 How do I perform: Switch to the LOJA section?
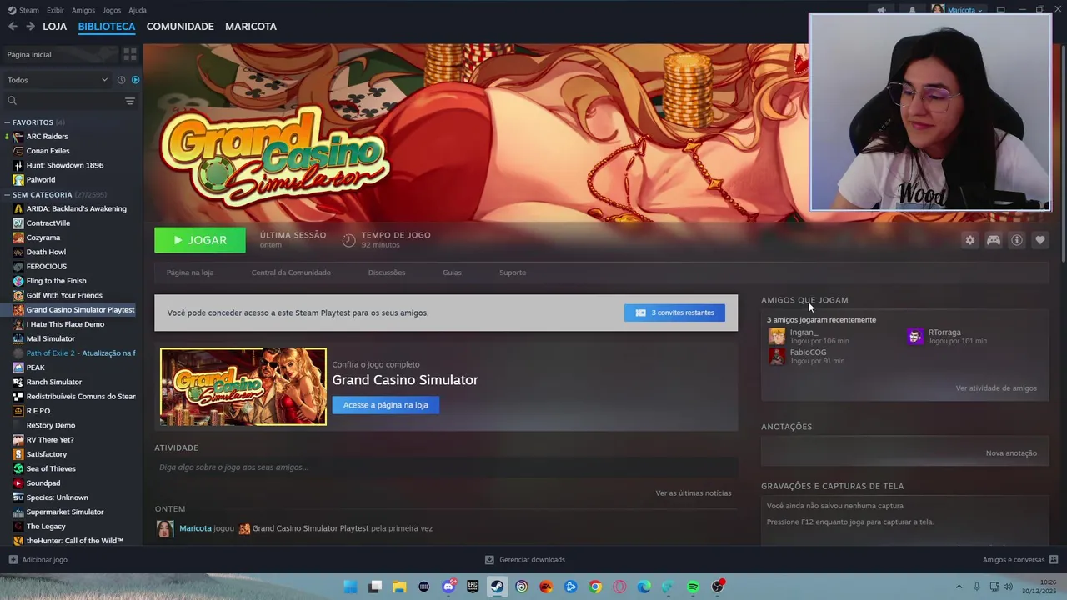(x=54, y=27)
